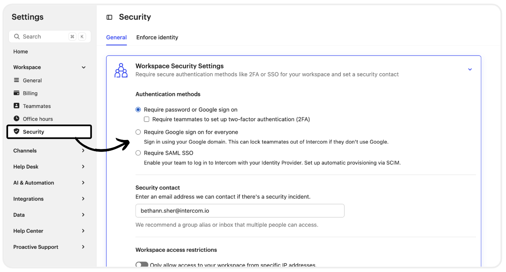Viewport: 506px width, 272px height.
Task: Click the Security shield icon
Action: [x=16, y=131]
